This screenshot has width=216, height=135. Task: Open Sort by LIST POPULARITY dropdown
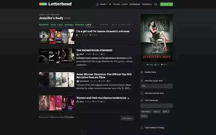tap(122, 25)
